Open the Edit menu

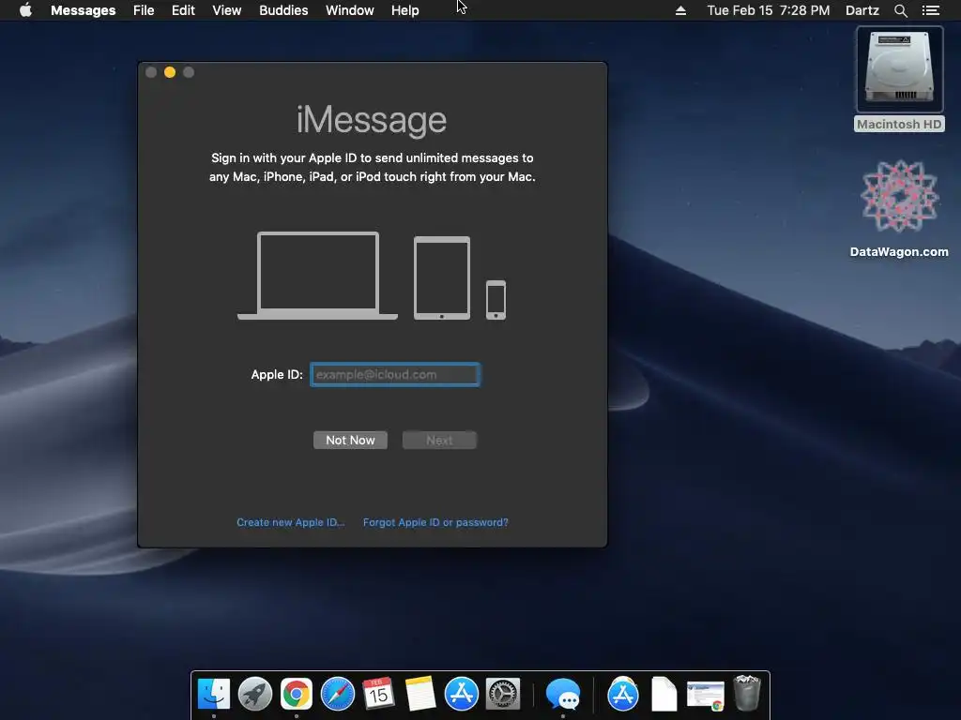pos(183,10)
